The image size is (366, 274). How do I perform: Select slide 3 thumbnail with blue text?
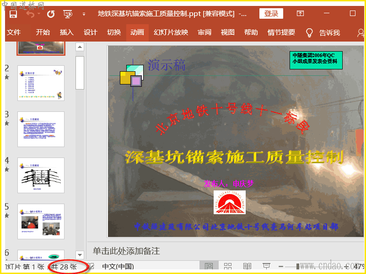pyautogui.click(x=41, y=129)
